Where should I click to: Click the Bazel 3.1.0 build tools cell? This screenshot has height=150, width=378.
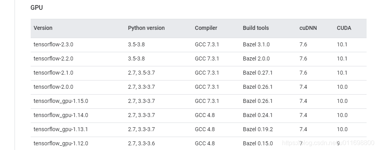pos(256,44)
